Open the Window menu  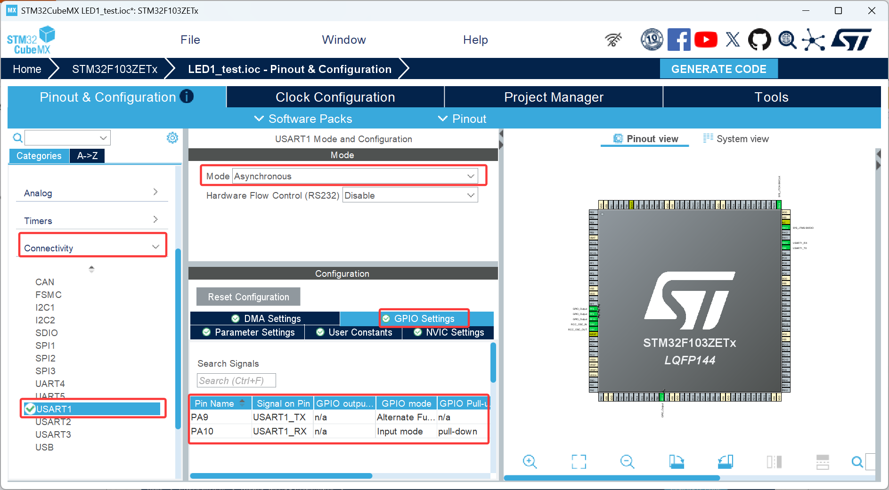tap(344, 40)
